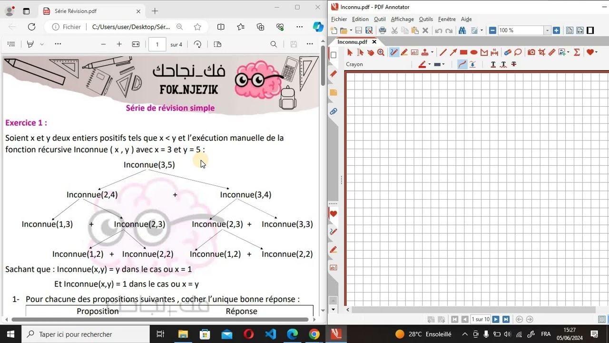Image resolution: width=609 pixels, height=343 pixels.
Task: Expand the Stamp tool dropdown arrow
Action: click(432, 52)
